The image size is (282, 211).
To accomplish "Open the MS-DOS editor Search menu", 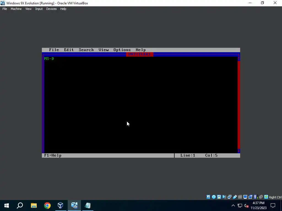I will (x=86, y=50).
